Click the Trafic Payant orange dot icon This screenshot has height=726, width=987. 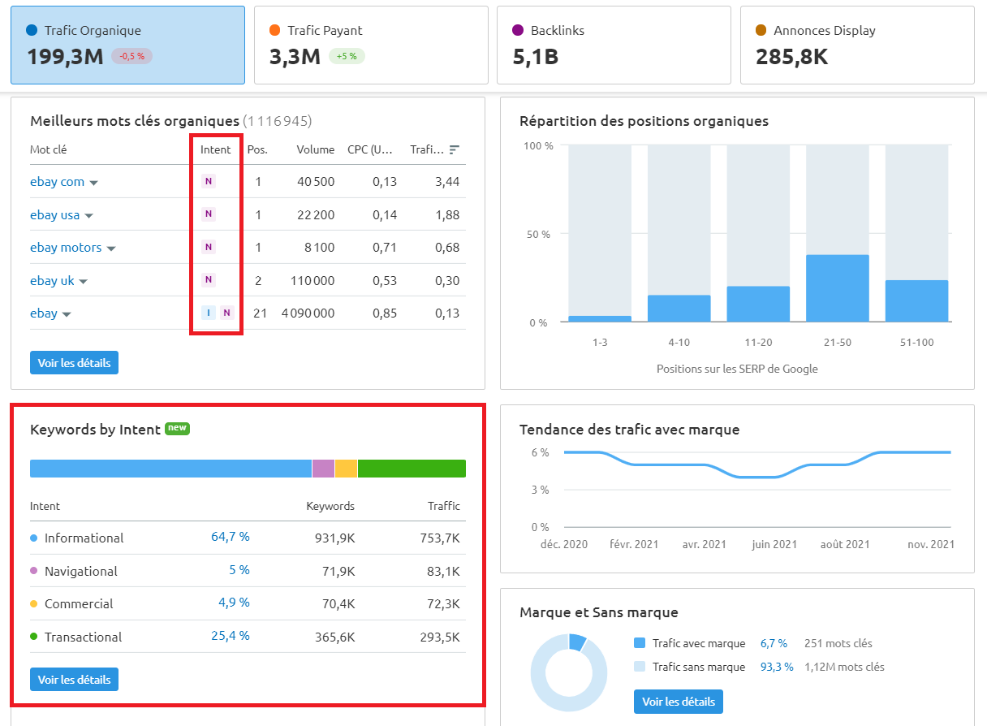click(274, 30)
